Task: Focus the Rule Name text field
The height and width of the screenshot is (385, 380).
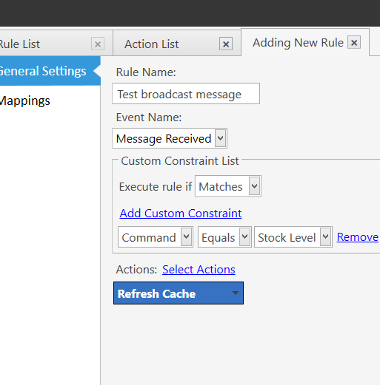Action: (186, 94)
